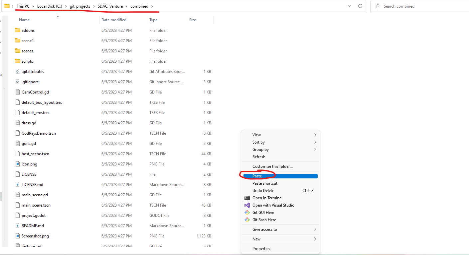469x255 pixels.
Task: Expand the Sort by submenu arrow
Action: tap(315, 142)
